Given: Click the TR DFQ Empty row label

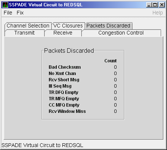Looking at the screenshot, I should coord(63,92).
